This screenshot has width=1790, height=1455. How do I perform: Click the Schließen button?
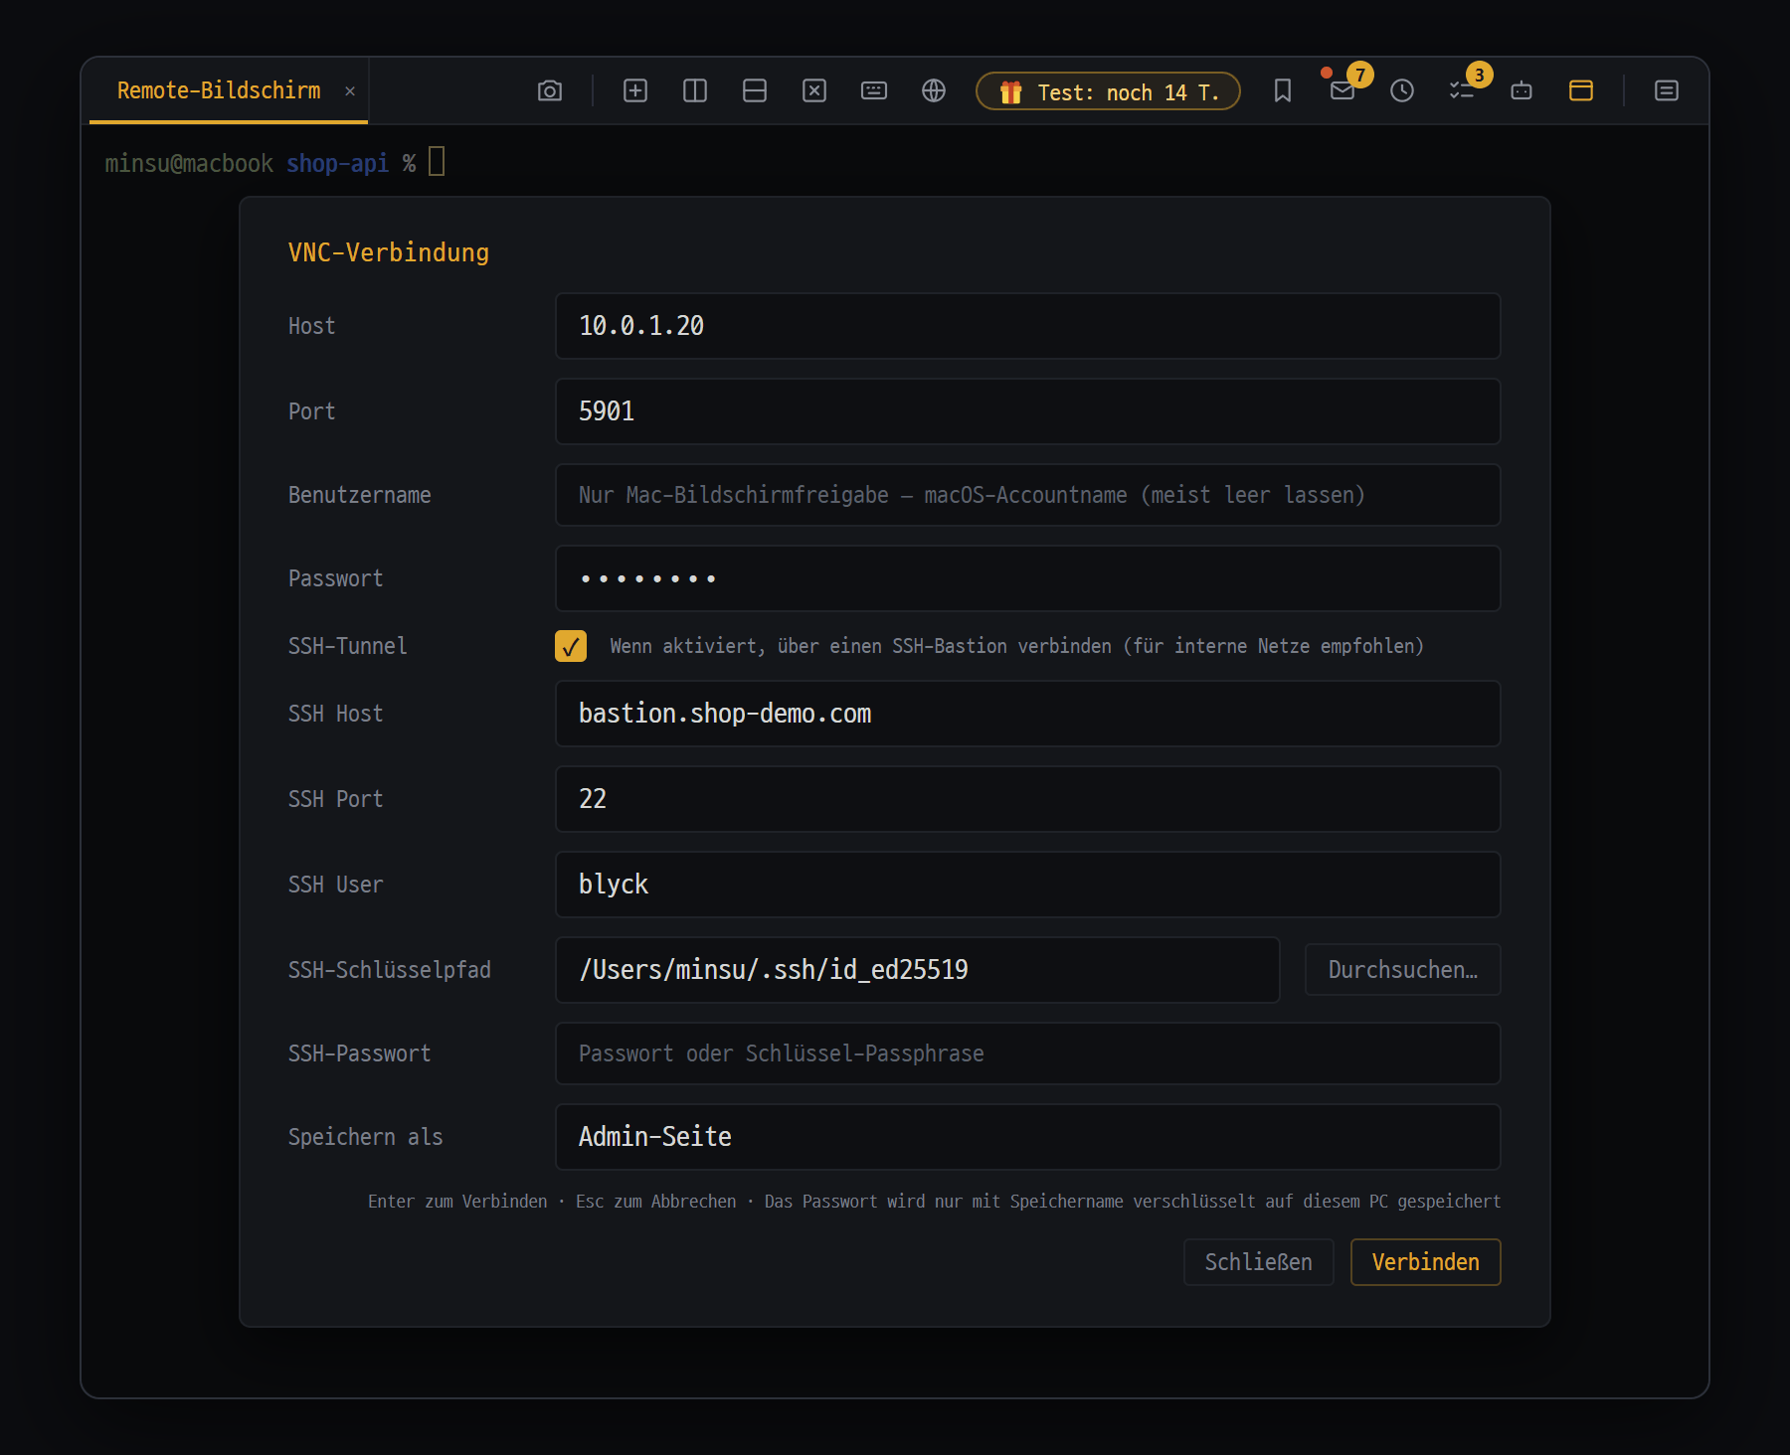pos(1258,1262)
